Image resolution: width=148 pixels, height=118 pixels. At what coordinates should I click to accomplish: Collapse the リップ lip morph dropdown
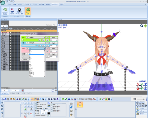37,48
